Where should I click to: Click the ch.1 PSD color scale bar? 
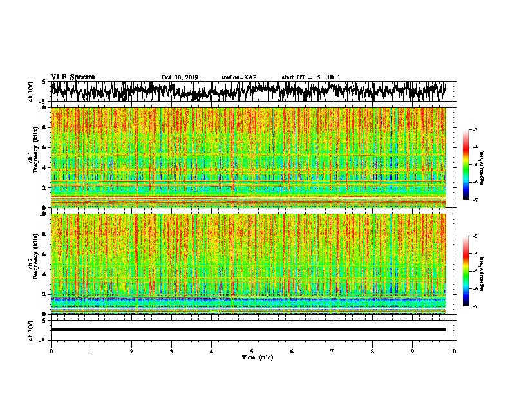(x=466, y=165)
